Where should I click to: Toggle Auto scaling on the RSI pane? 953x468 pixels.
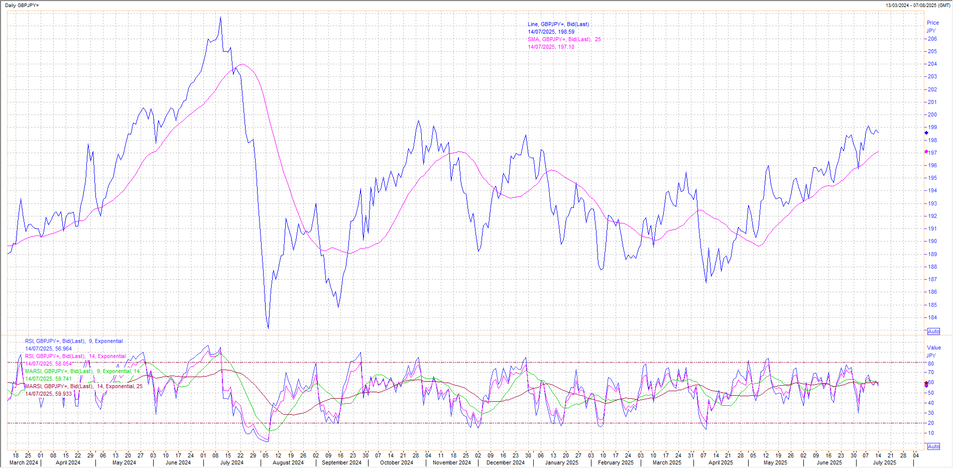point(933,446)
